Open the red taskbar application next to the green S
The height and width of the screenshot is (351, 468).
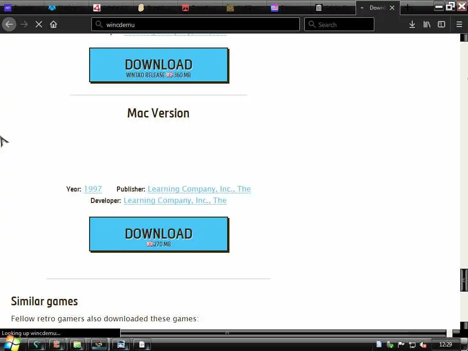[x=56, y=345]
